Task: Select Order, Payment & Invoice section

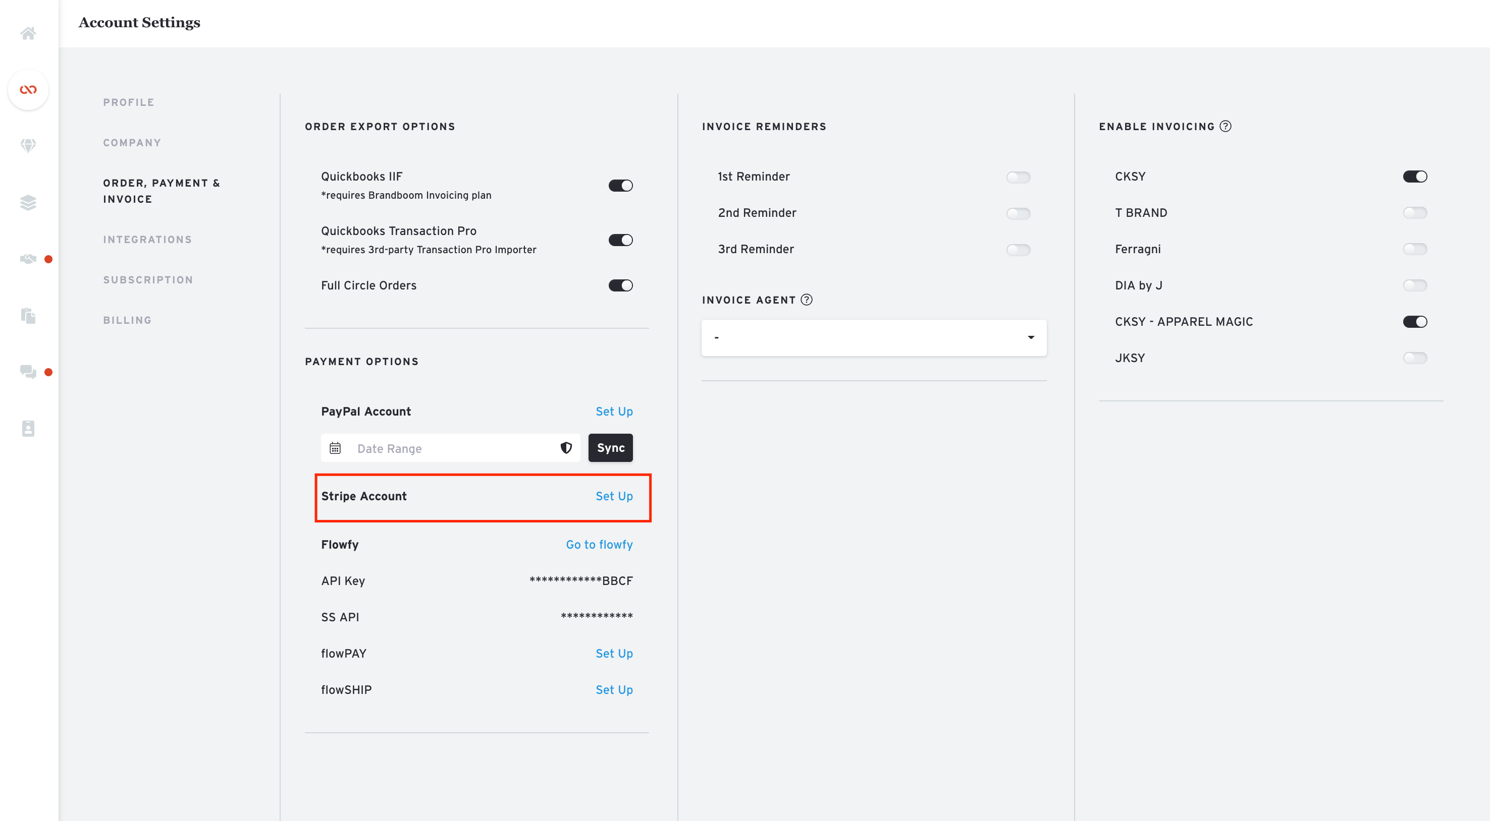Action: 162,191
